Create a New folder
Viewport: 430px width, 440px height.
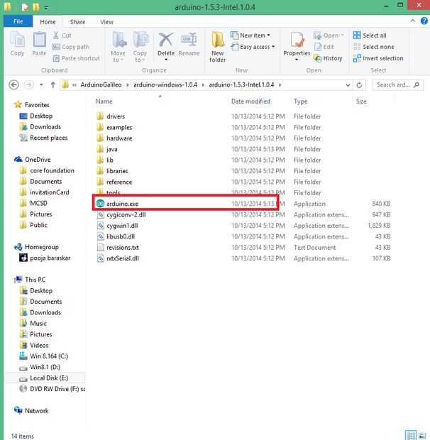tap(218, 47)
